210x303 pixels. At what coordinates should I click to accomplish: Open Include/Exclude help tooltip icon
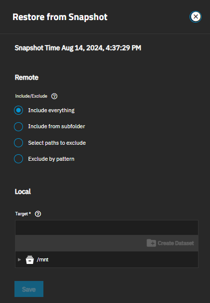(54, 96)
